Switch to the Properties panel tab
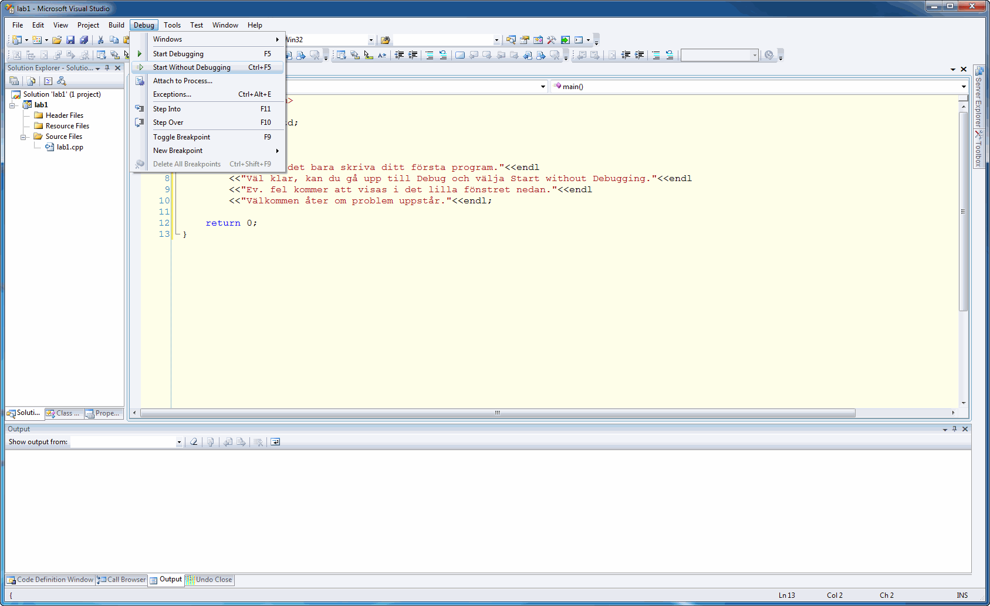 tap(103, 413)
